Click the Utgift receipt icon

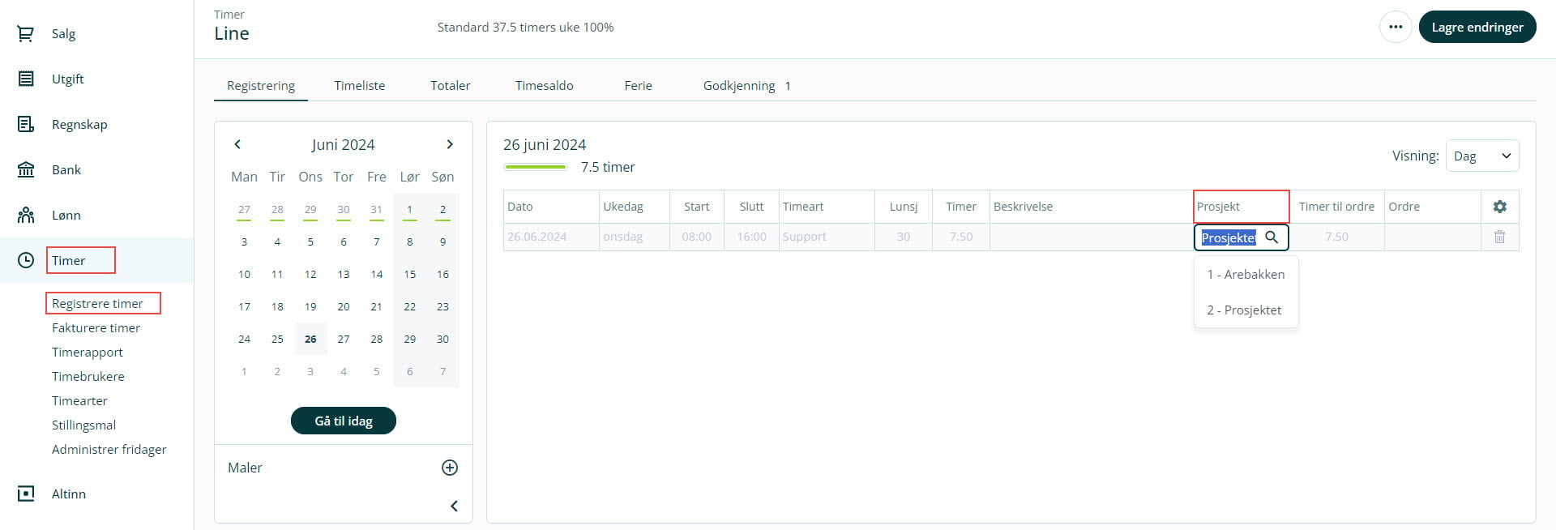click(x=26, y=79)
